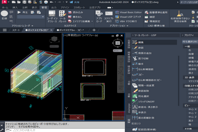Switch to the 注釈 ribbon tab
This screenshot has height=132, width=198.
[25, 8]
